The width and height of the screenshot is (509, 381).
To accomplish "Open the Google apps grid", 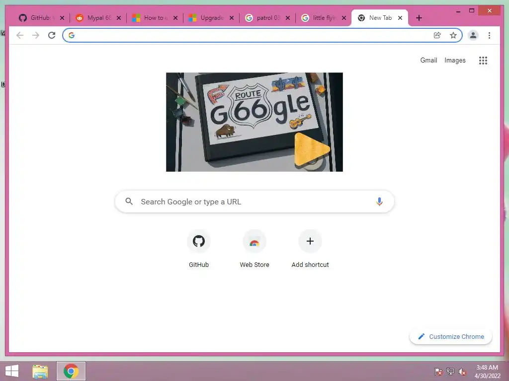I will (x=483, y=60).
